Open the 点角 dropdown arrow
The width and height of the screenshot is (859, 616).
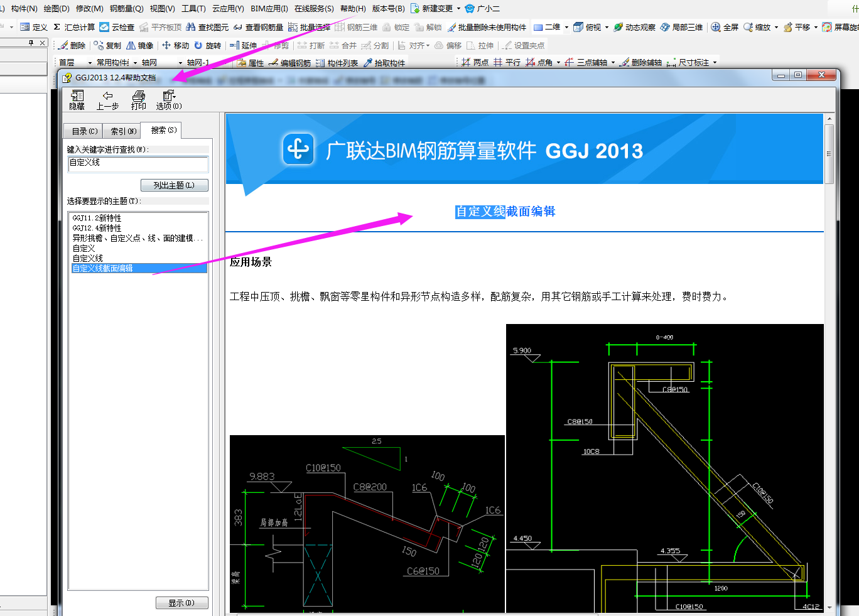(x=558, y=62)
